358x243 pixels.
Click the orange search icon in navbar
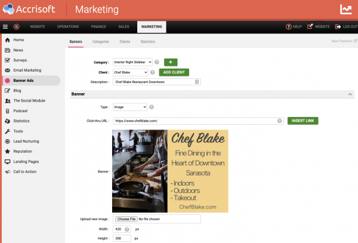click(17, 27)
